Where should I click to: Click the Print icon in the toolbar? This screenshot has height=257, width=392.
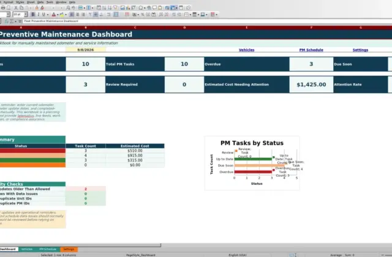click(x=3, y=8)
